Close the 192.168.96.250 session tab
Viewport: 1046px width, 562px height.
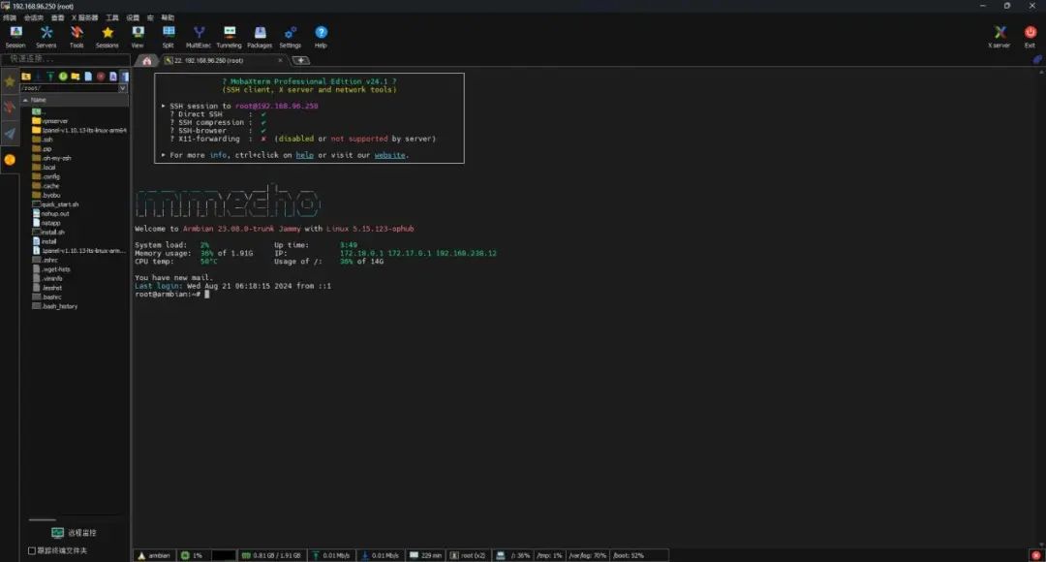click(280, 60)
